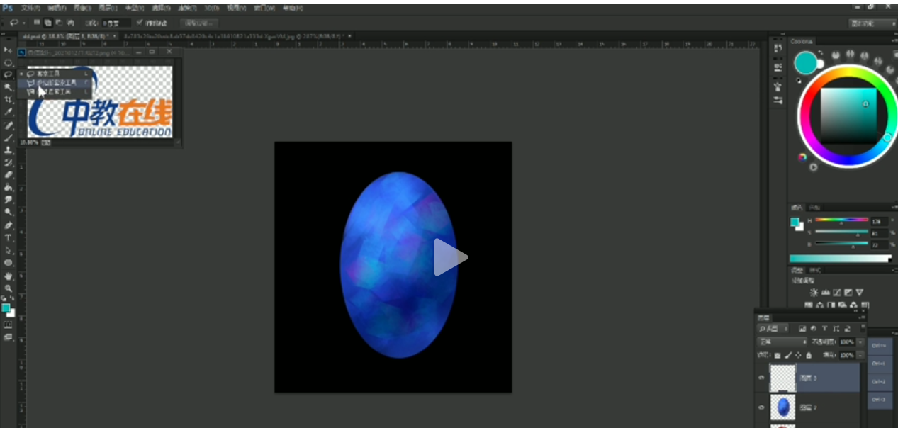Select the Eyedropper tool
This screenshot has height=428, width=898.
(9, 112)
